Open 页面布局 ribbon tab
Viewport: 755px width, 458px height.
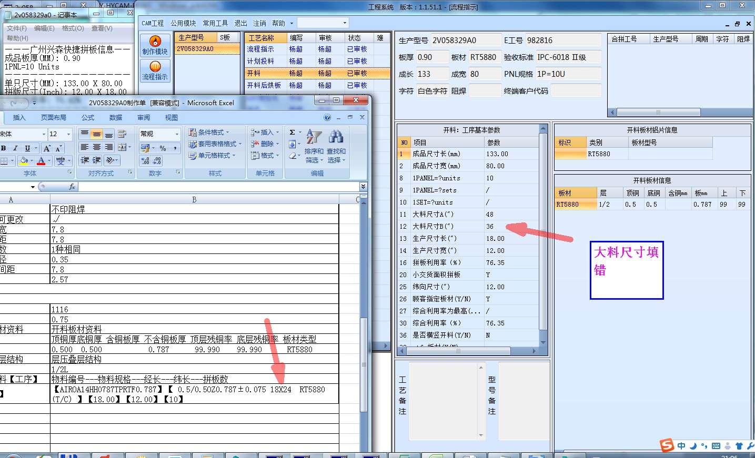point(54,118)
